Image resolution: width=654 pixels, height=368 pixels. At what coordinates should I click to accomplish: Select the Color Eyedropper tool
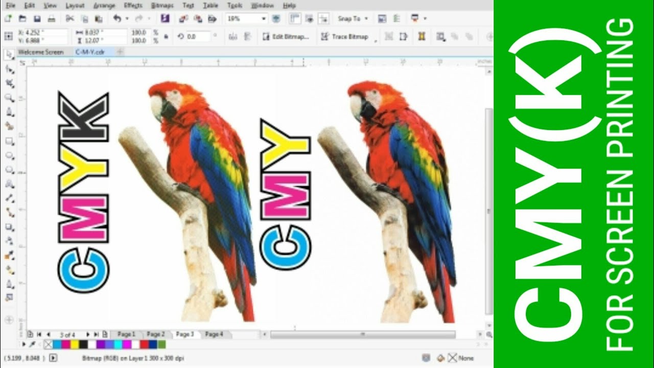(x=9, y=256)
